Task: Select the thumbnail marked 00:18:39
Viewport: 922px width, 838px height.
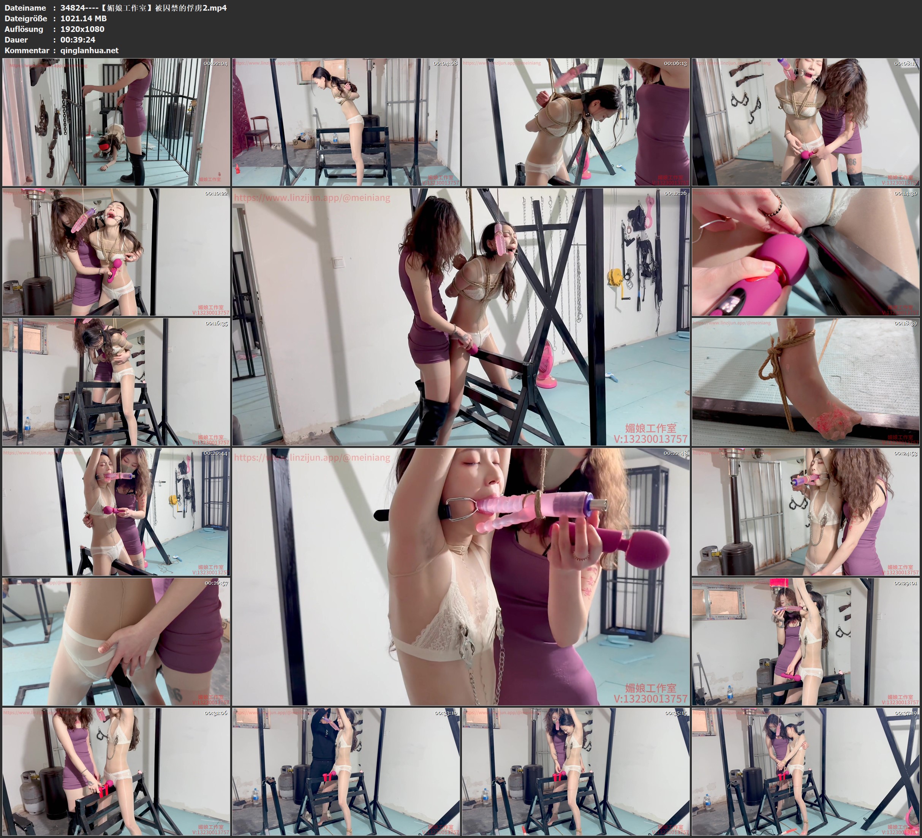Action: coord(805,382)
